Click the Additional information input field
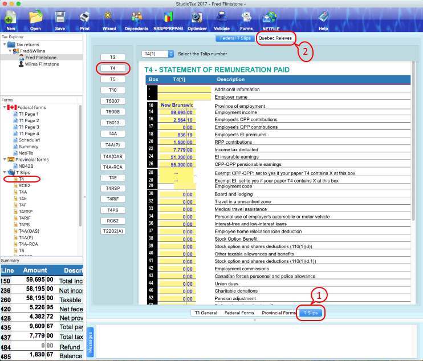 tap(184, 90)
